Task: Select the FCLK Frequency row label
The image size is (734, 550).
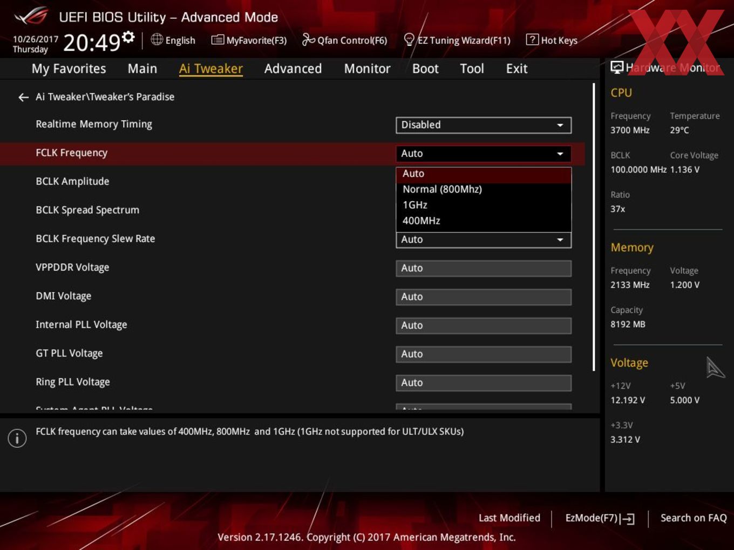Action: [x=71, y=153]
